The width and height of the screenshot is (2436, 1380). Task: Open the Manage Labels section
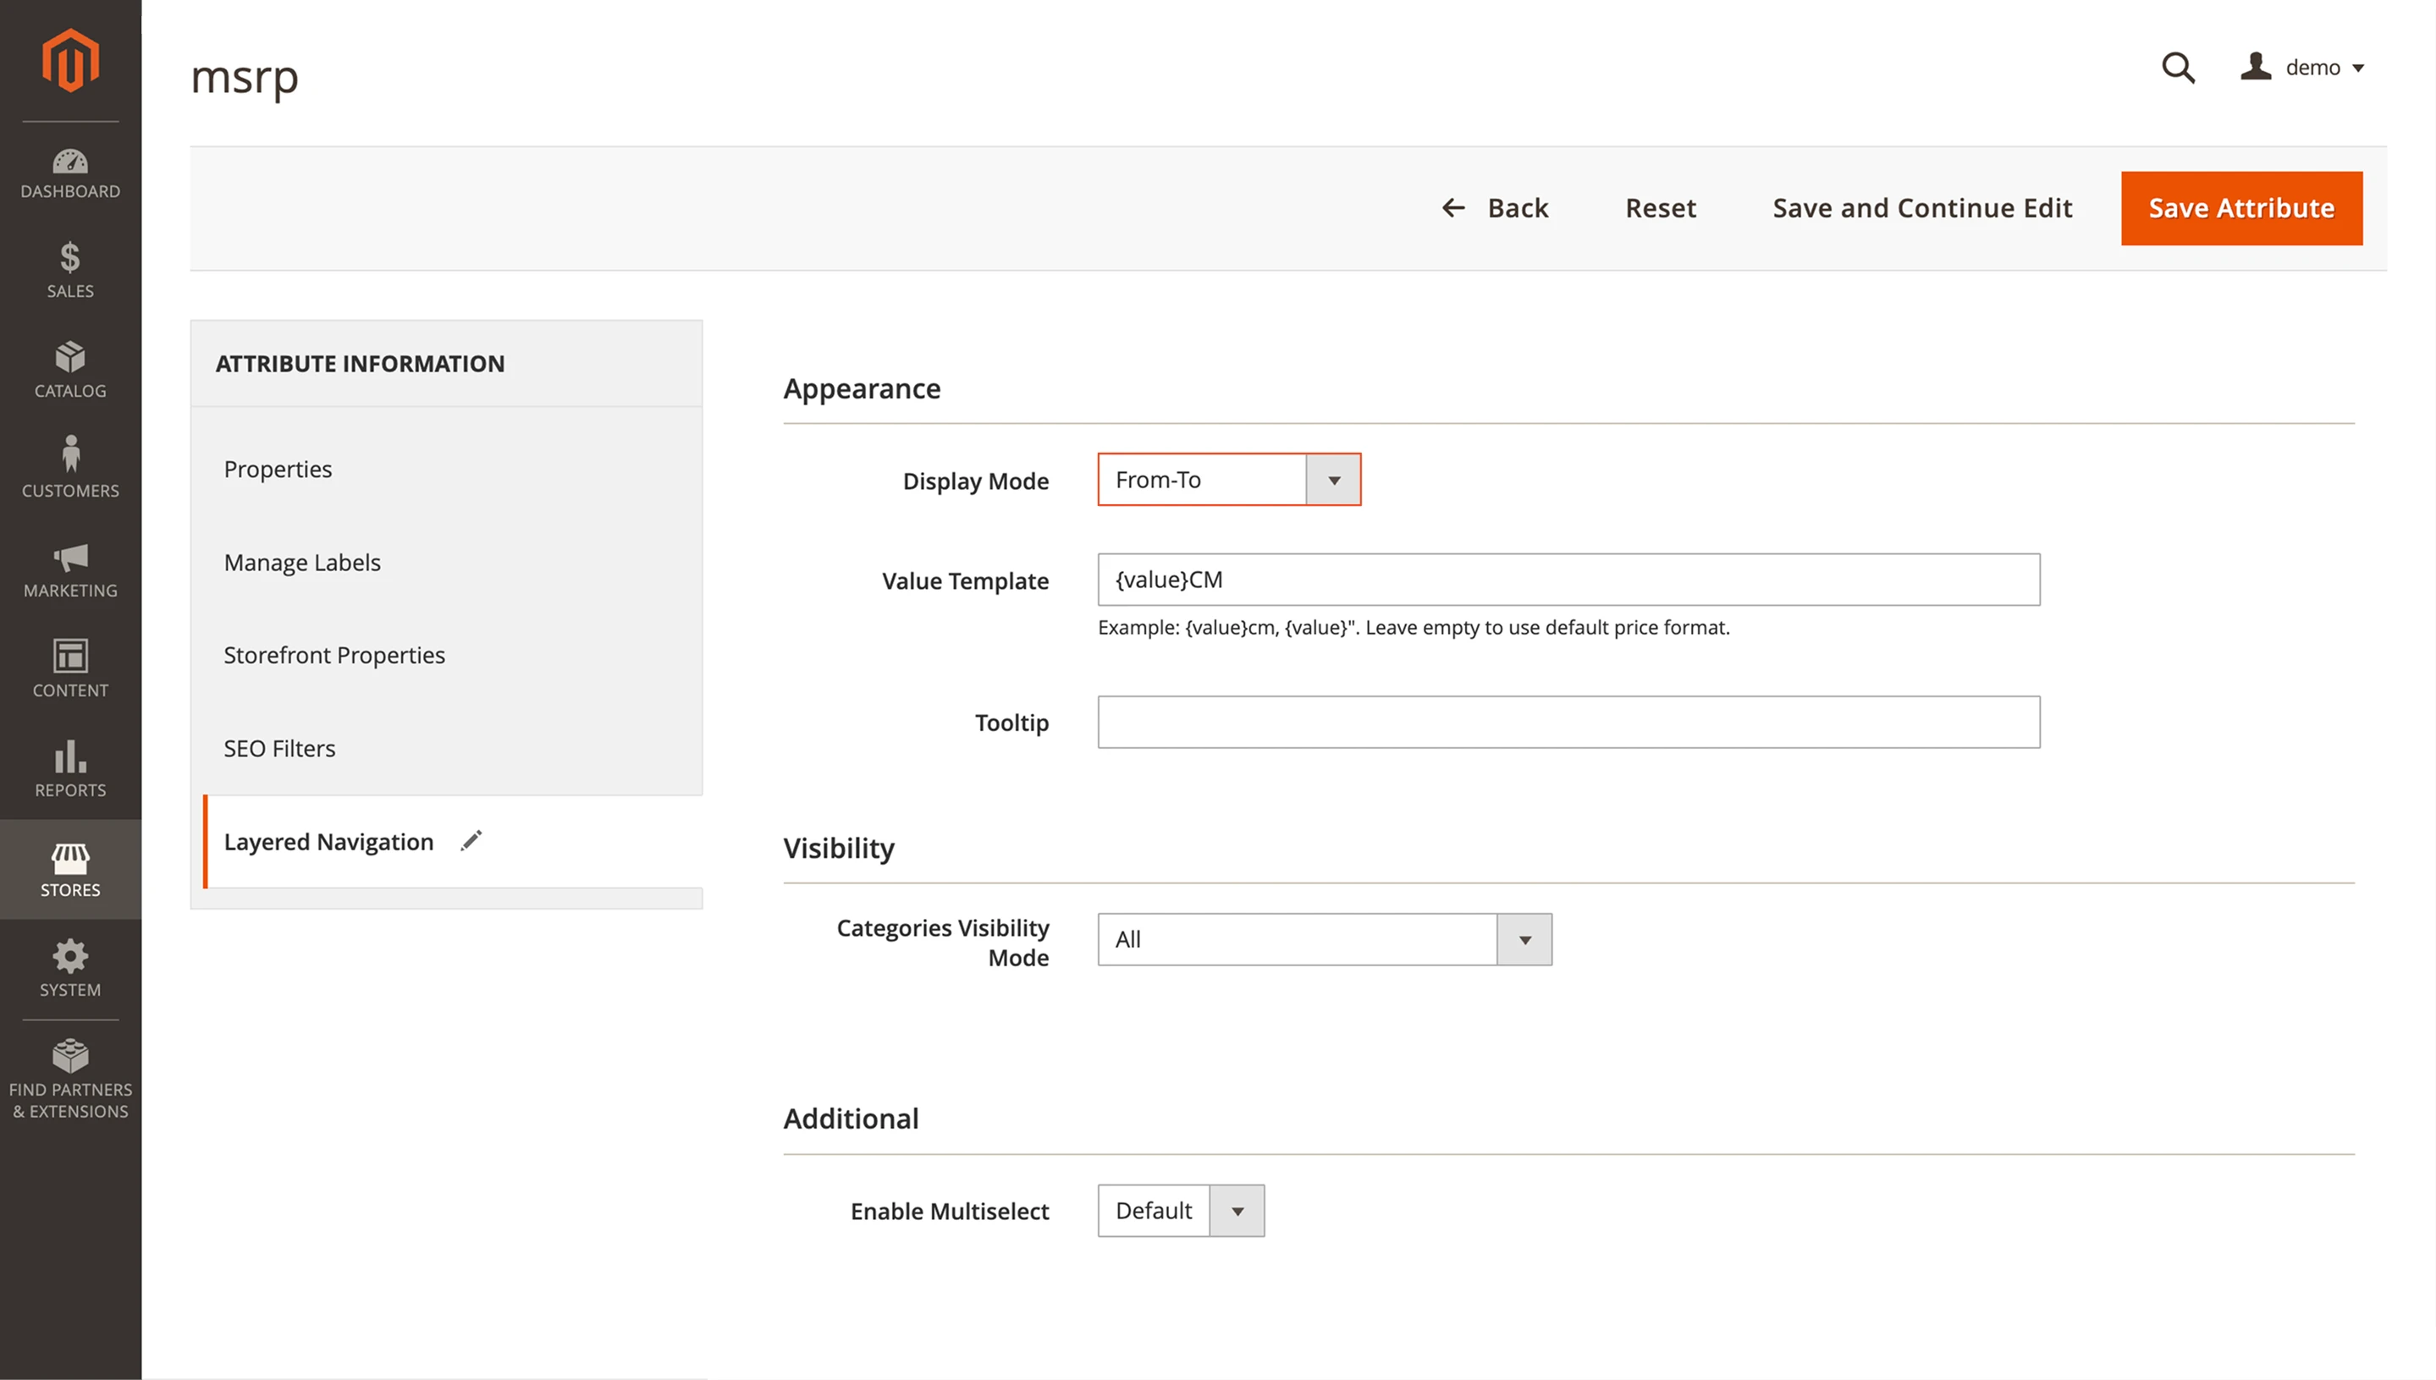point(301,561)
